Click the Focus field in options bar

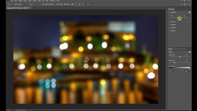(36, 4)
